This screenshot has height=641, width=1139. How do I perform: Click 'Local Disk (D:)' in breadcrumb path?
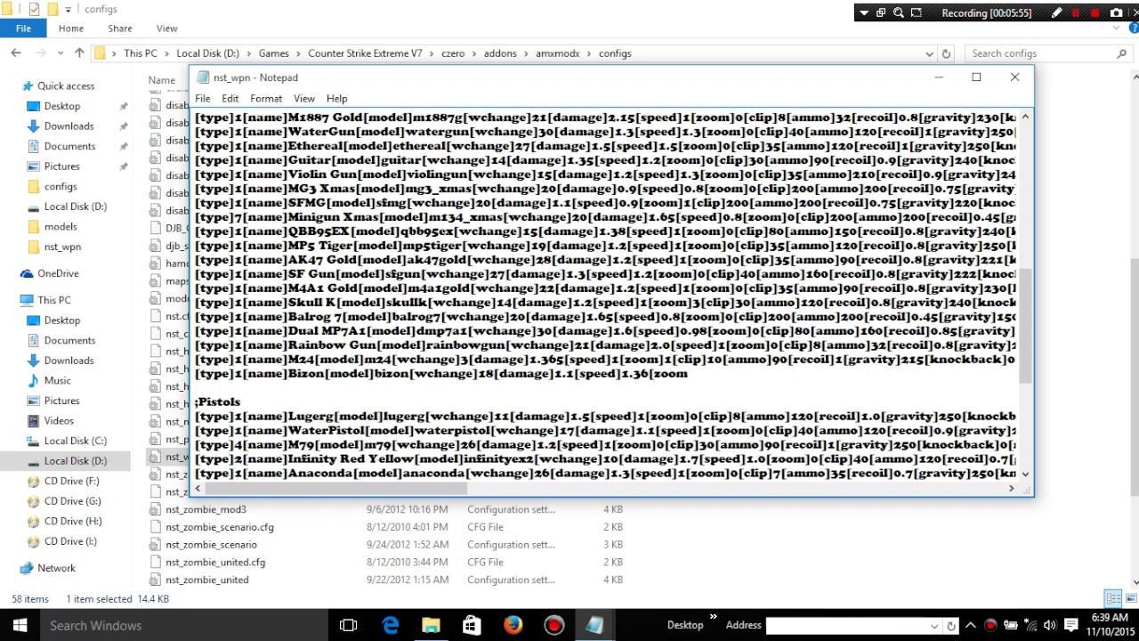(208, 53)
